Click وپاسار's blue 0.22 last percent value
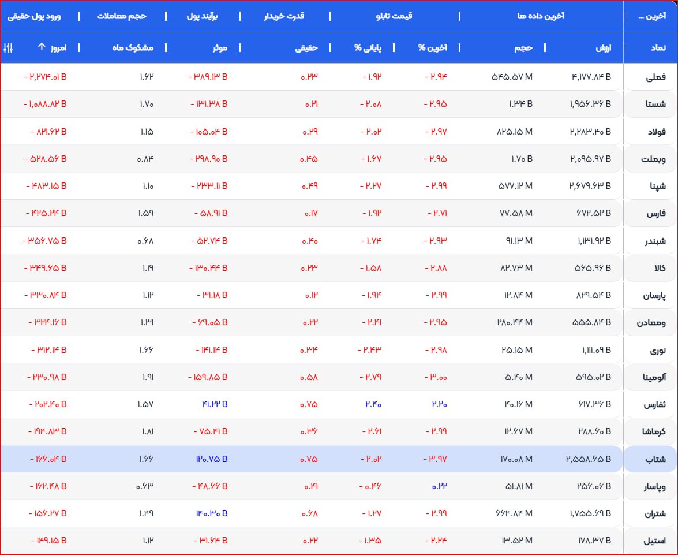This screenshot has height=555, width=678. pyautogui.click(x=439, y=487)
